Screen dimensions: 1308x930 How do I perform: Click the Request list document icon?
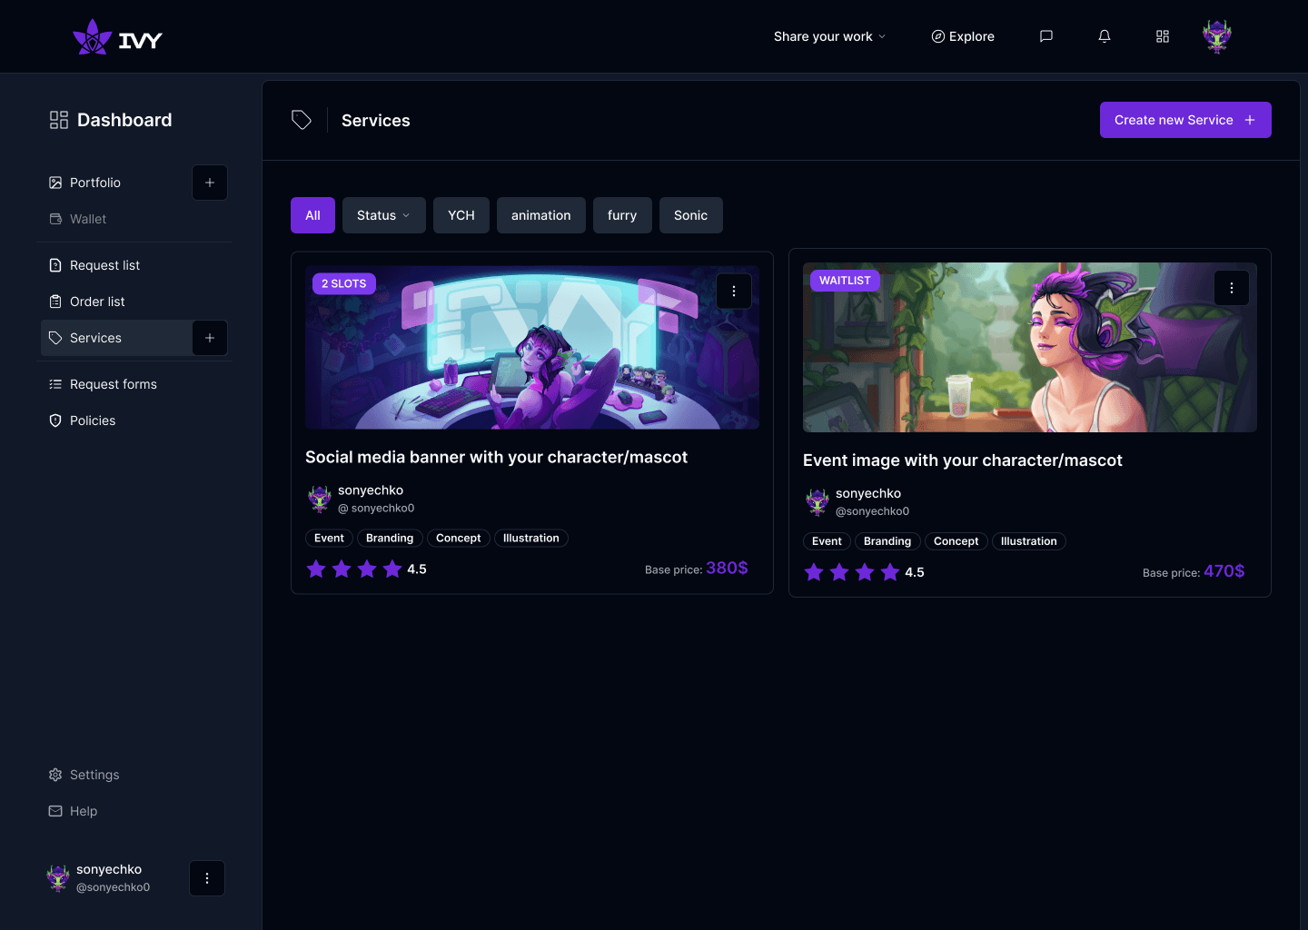(55, 265)
